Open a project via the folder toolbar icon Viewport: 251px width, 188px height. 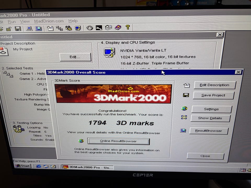9,29
